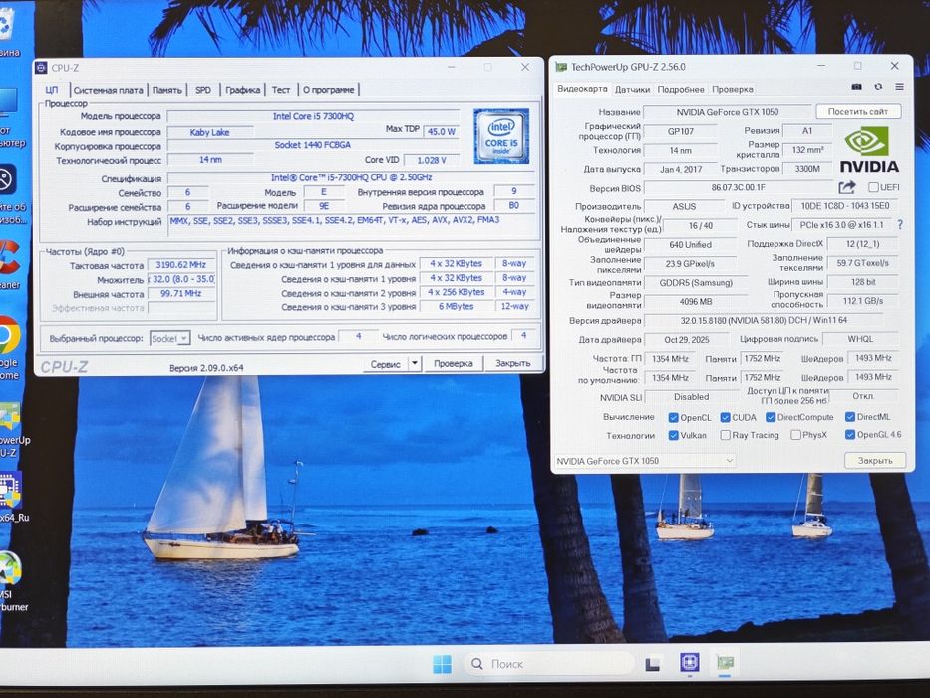Click the GP107 graphics processor value
930x698 pixels.
click(680, 131)
